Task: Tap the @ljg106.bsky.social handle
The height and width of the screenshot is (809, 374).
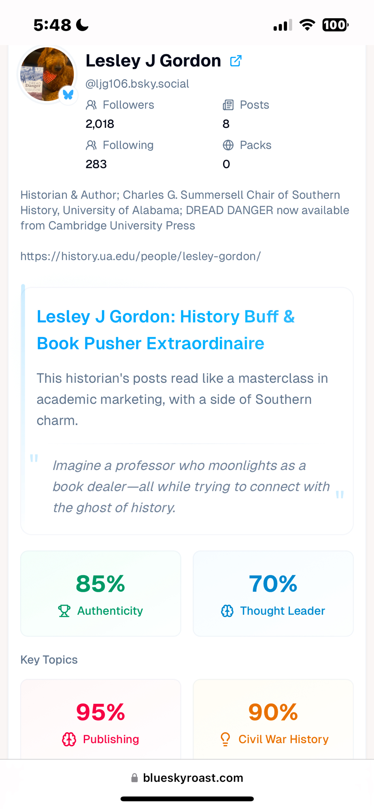Action: click(137, 84)
